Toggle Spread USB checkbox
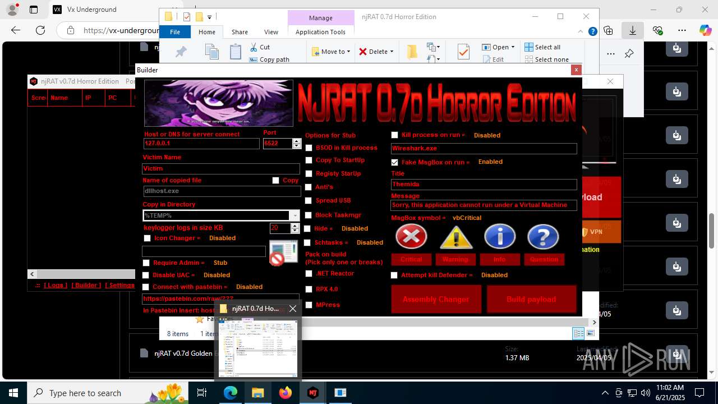The image size is (718, 404). coord(309,200)
